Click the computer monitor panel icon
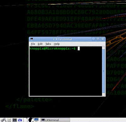This screenshot has height=122, width=126. [36, 120]
